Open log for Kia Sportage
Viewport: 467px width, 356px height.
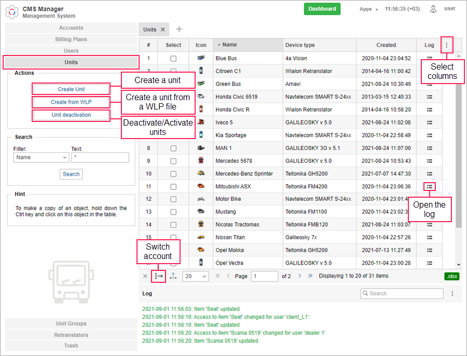click(429, 135)
